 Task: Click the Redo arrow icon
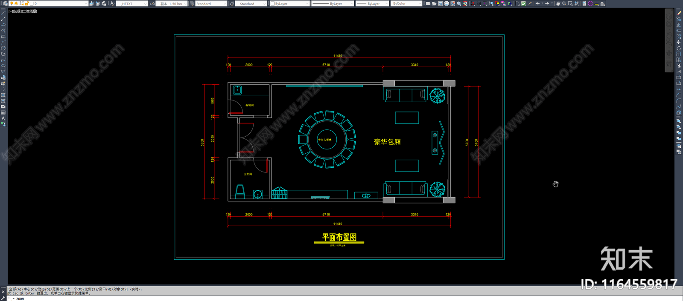(x=547, y=3)
